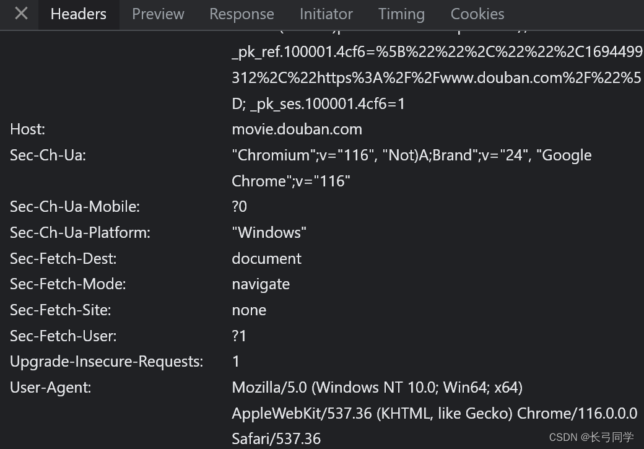Switch to the Headers tab
This screenshot has height=449, width=644.
(x=78, y=14)
